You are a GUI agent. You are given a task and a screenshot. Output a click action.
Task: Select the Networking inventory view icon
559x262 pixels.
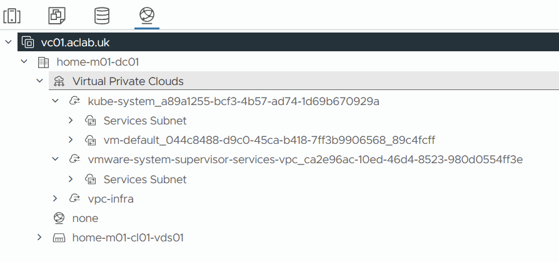tap(147, 14)
